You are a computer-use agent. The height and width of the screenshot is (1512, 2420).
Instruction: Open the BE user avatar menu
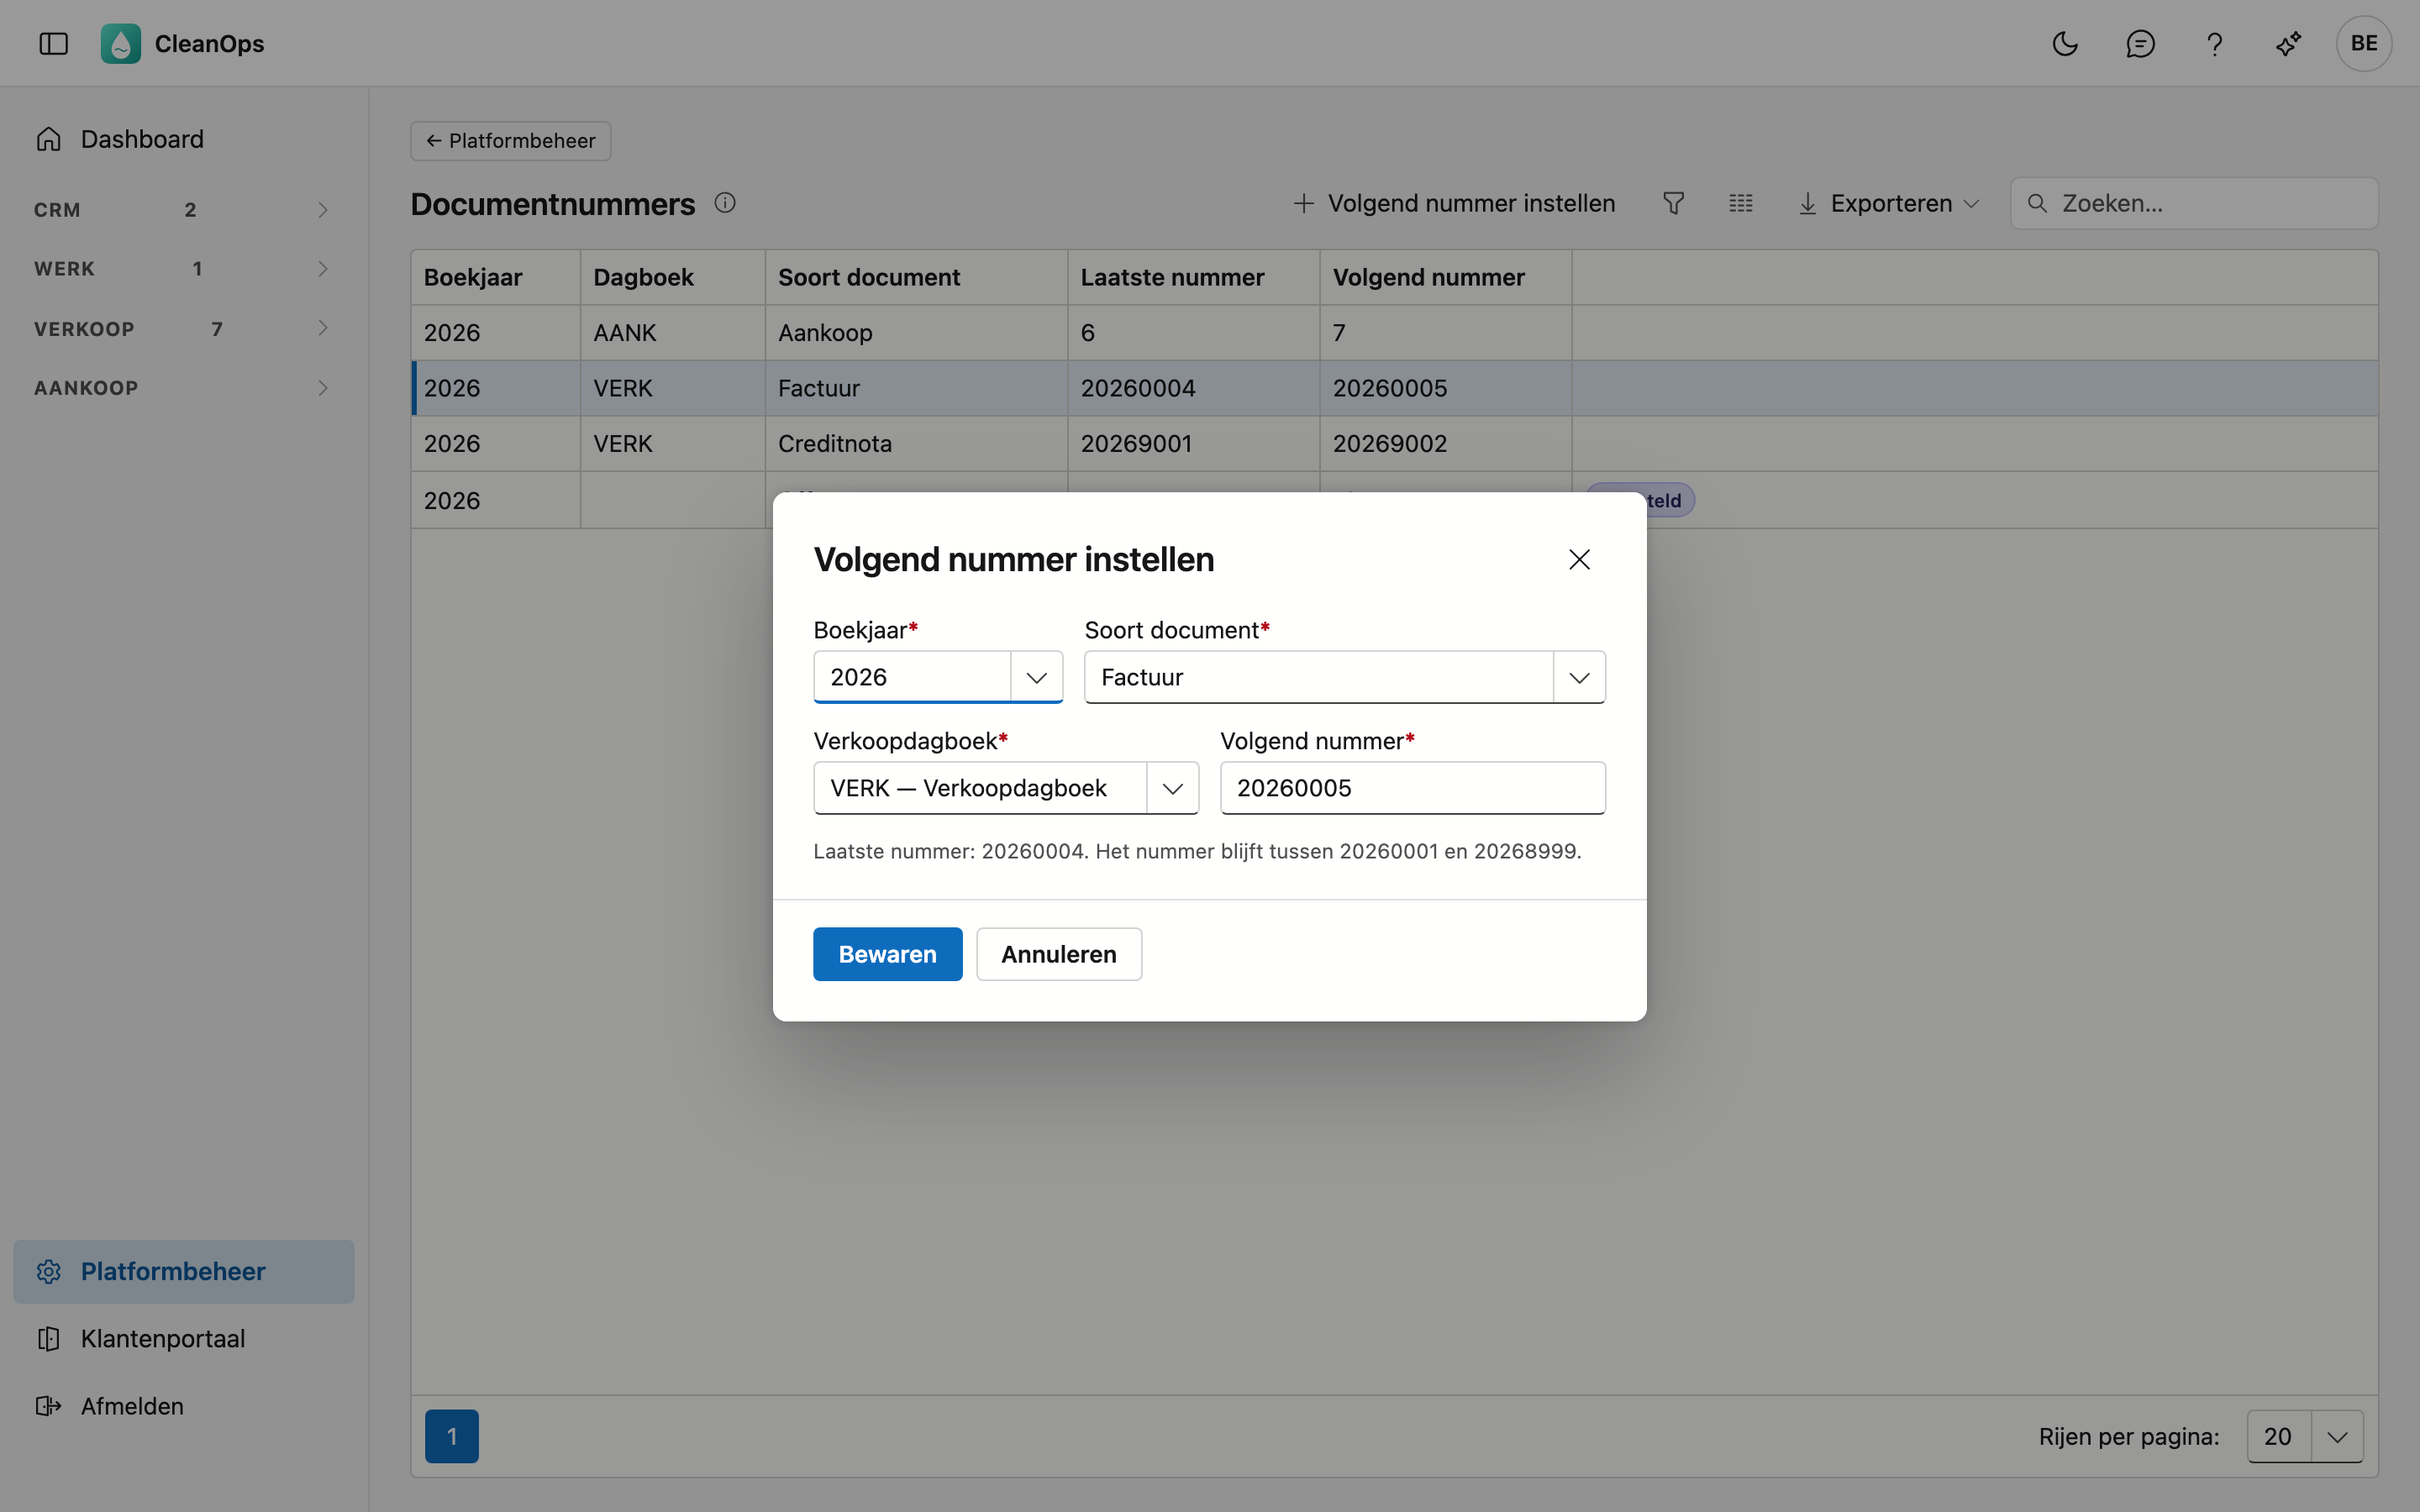point(2364,43)
